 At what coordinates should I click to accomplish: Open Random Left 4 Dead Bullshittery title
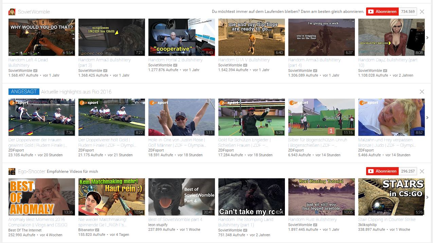pos(28,62)
